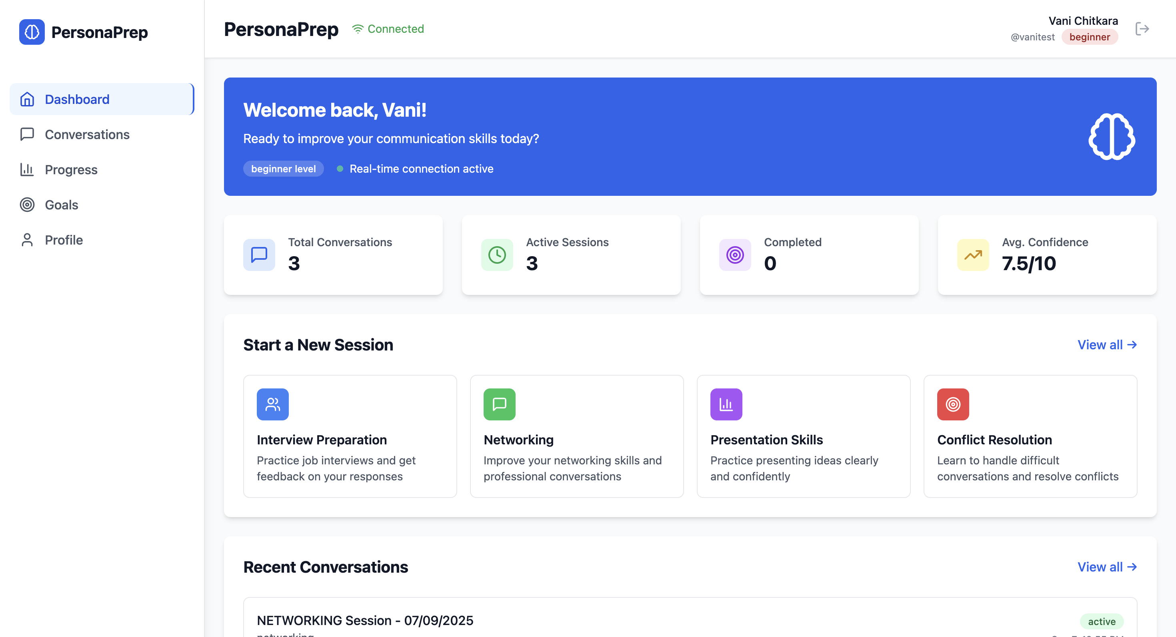
Task: Click the large brain icon in welcome banner
Action: click(1112, 136)
